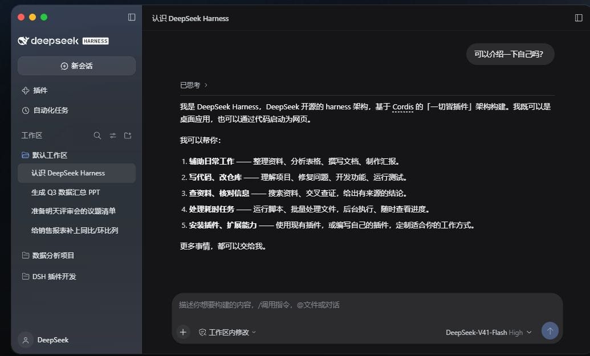The height and width of the screenshot is (356, 590).
Task: Search workspaces with the magnifier icon
Action: pyautogui.click(x=97, y=136)
